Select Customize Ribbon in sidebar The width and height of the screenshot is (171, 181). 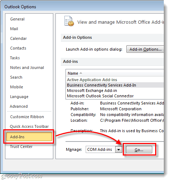27,117
